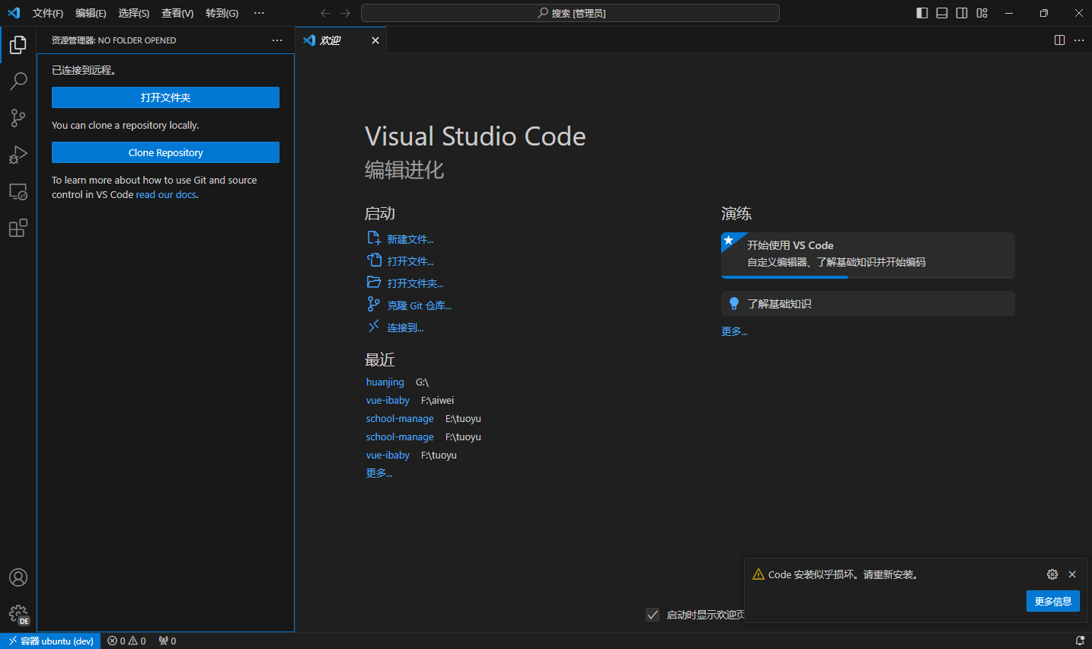Open the Remote Explorer view

pyautogui.click(x=18, y=191)
